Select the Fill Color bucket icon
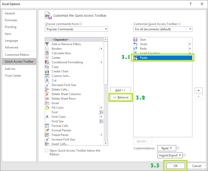The height and width of the screenshot is (171, 208). tap(47, 108)
